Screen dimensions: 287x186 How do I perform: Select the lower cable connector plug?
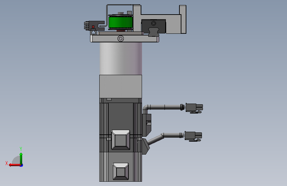tap(193, 136)
